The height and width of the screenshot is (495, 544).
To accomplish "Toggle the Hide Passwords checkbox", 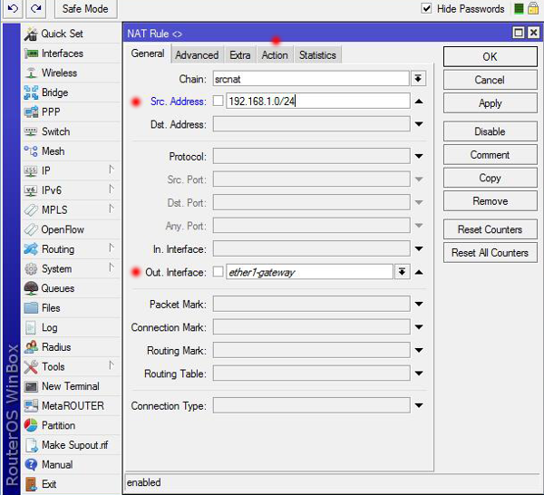I will 426,8.
